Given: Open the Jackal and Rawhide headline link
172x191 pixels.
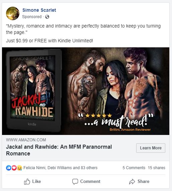Looking at the screenshot, I should [59, 150].
